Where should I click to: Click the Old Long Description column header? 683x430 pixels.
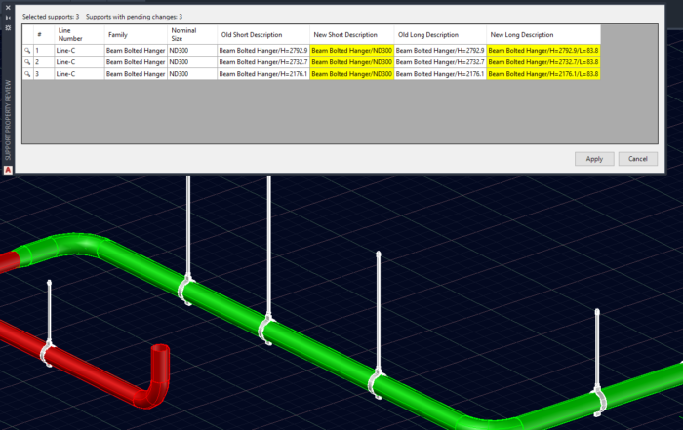pos(440,35)
